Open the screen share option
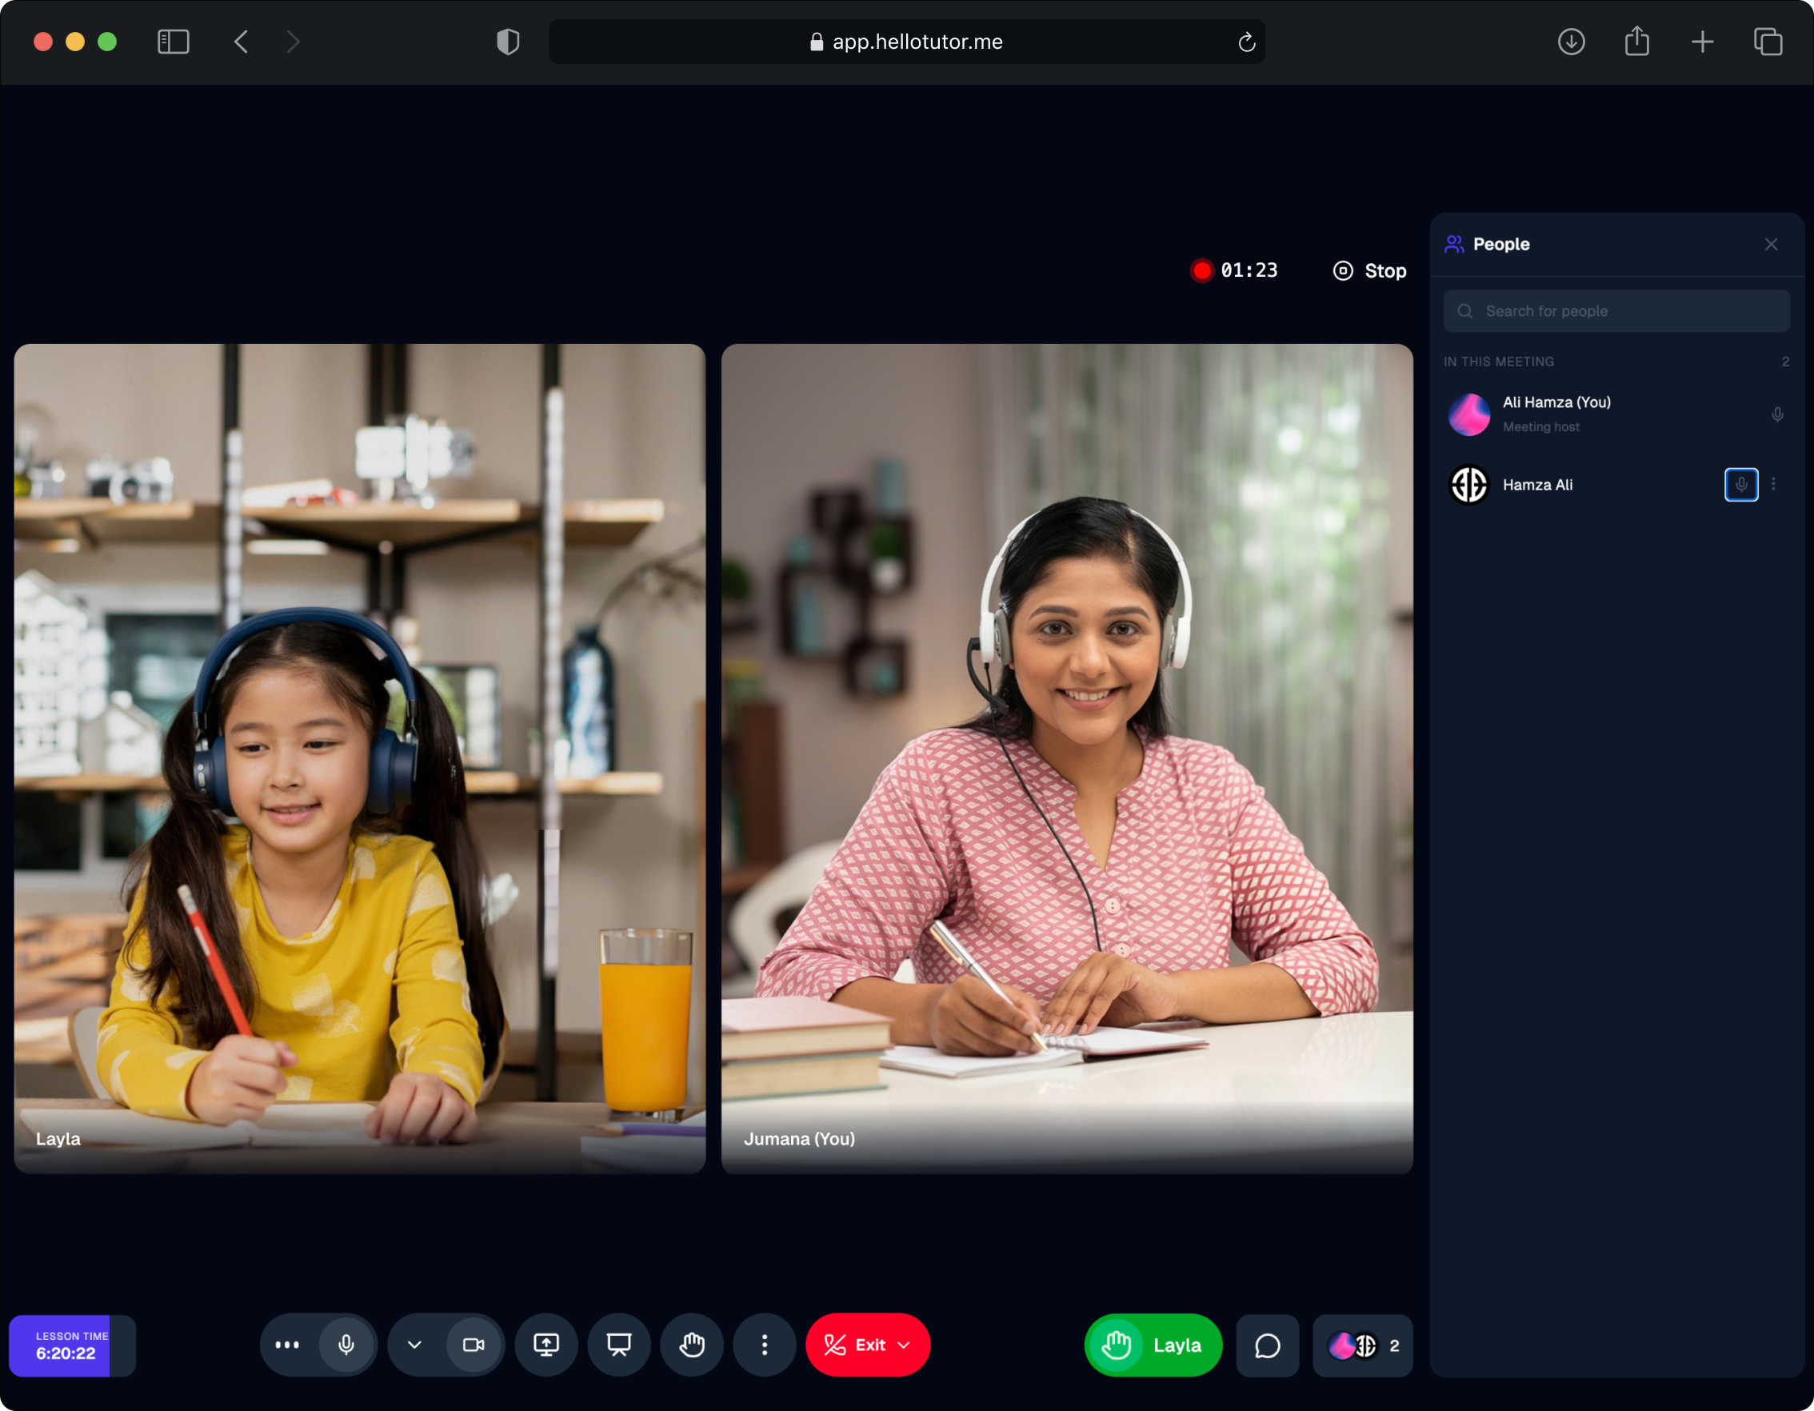The image size is (1814, 1411). tap(545, 1345)
